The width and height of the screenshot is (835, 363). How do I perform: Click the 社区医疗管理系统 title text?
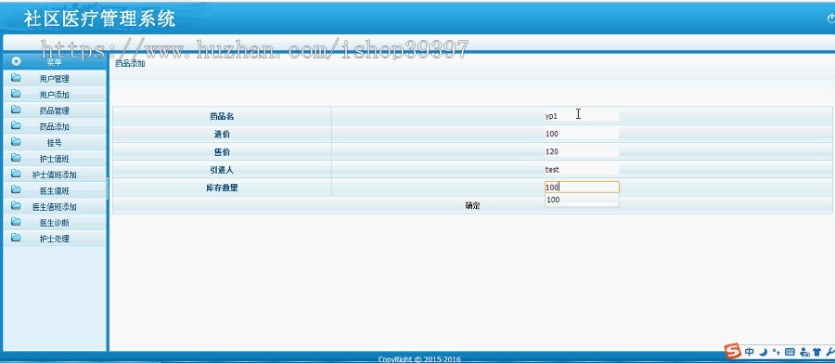point(99,19)
